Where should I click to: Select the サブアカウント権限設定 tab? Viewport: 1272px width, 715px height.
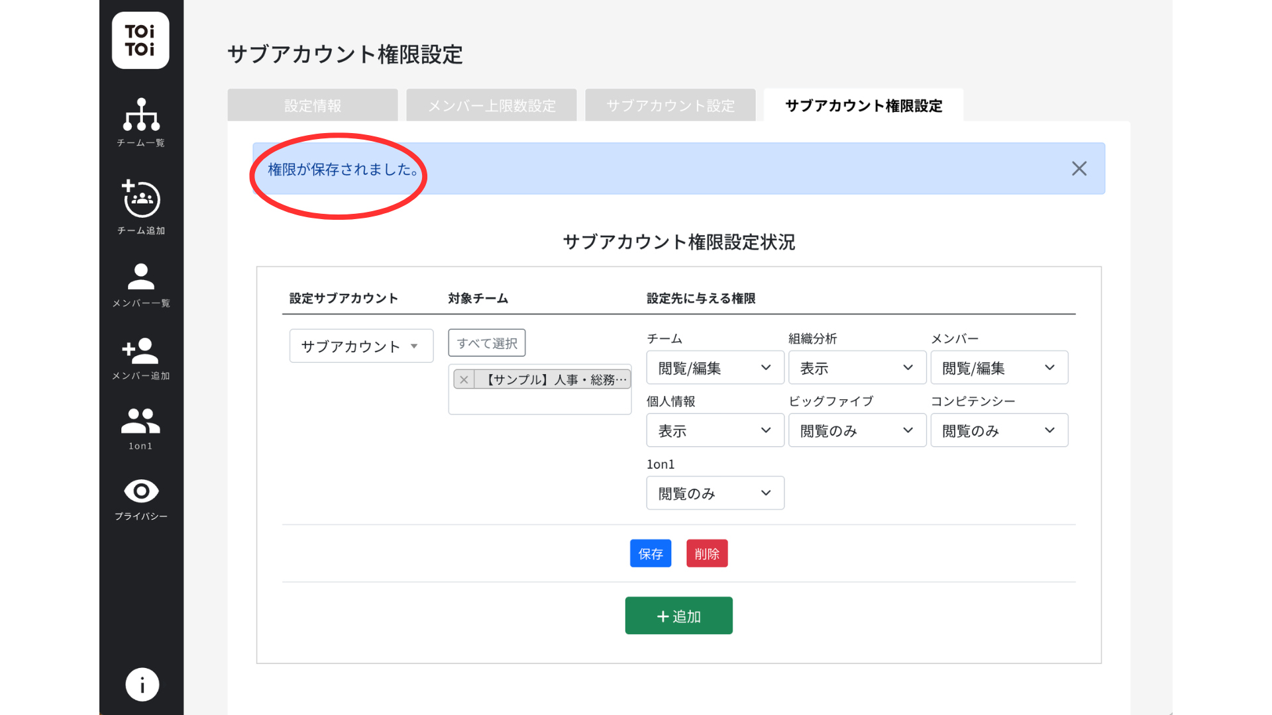864,105
